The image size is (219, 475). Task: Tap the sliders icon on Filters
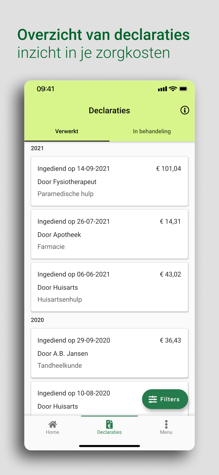153,399
